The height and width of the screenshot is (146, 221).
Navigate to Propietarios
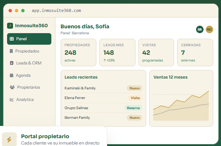[29, 87]
